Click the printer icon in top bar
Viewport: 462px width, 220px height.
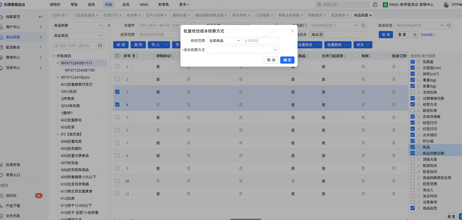375,5
